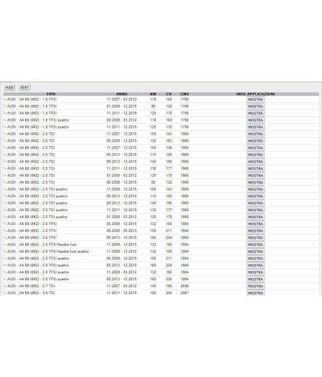This screenshot has width=322, height=377.
Task: Click magnifier icon beside 118 kW 1.8 TFSI row
Action: tap(5, 99)
